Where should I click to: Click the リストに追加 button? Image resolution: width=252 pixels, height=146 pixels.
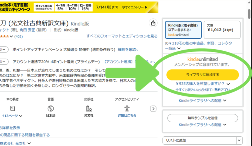[x=199, y=141]
